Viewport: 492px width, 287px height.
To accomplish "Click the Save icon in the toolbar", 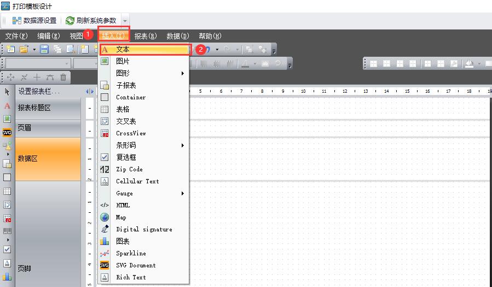I will (44, 50).
